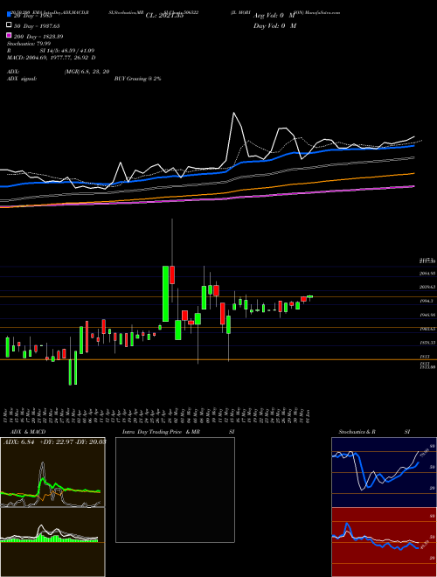Click the last green candle on the chart

[x=309, y=296]
